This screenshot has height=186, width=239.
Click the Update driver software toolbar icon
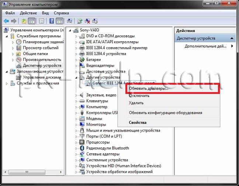coord(80,21)
